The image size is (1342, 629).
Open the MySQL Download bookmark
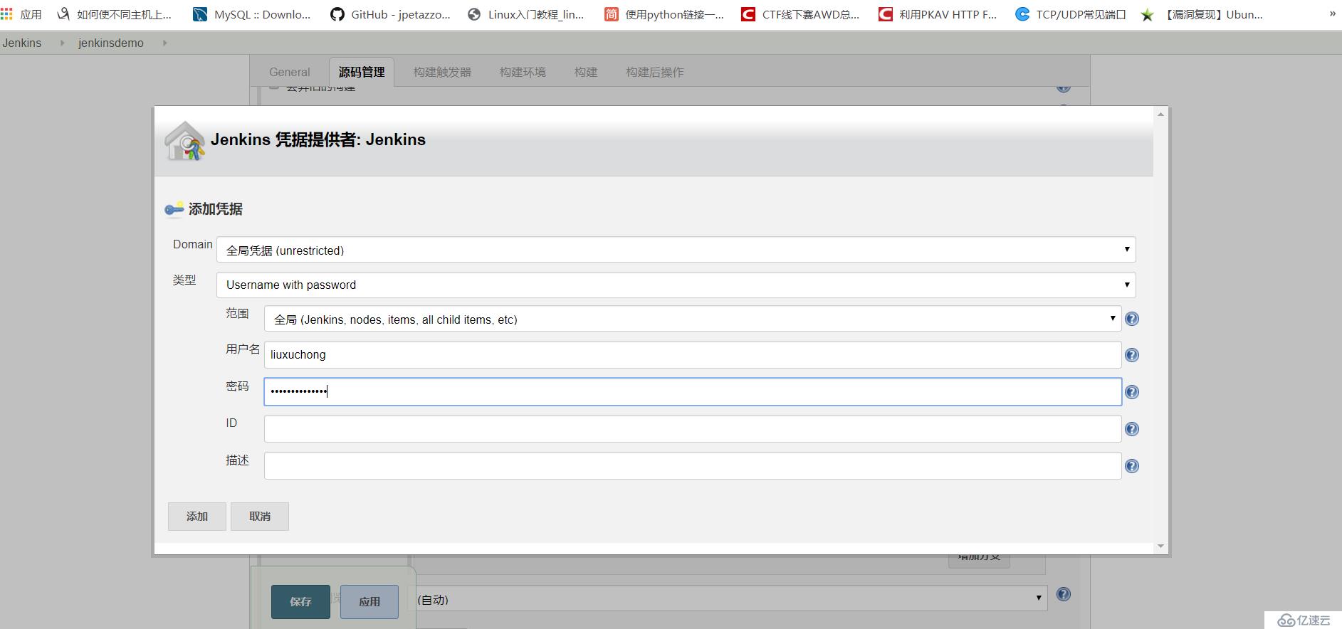pos(252,14)
